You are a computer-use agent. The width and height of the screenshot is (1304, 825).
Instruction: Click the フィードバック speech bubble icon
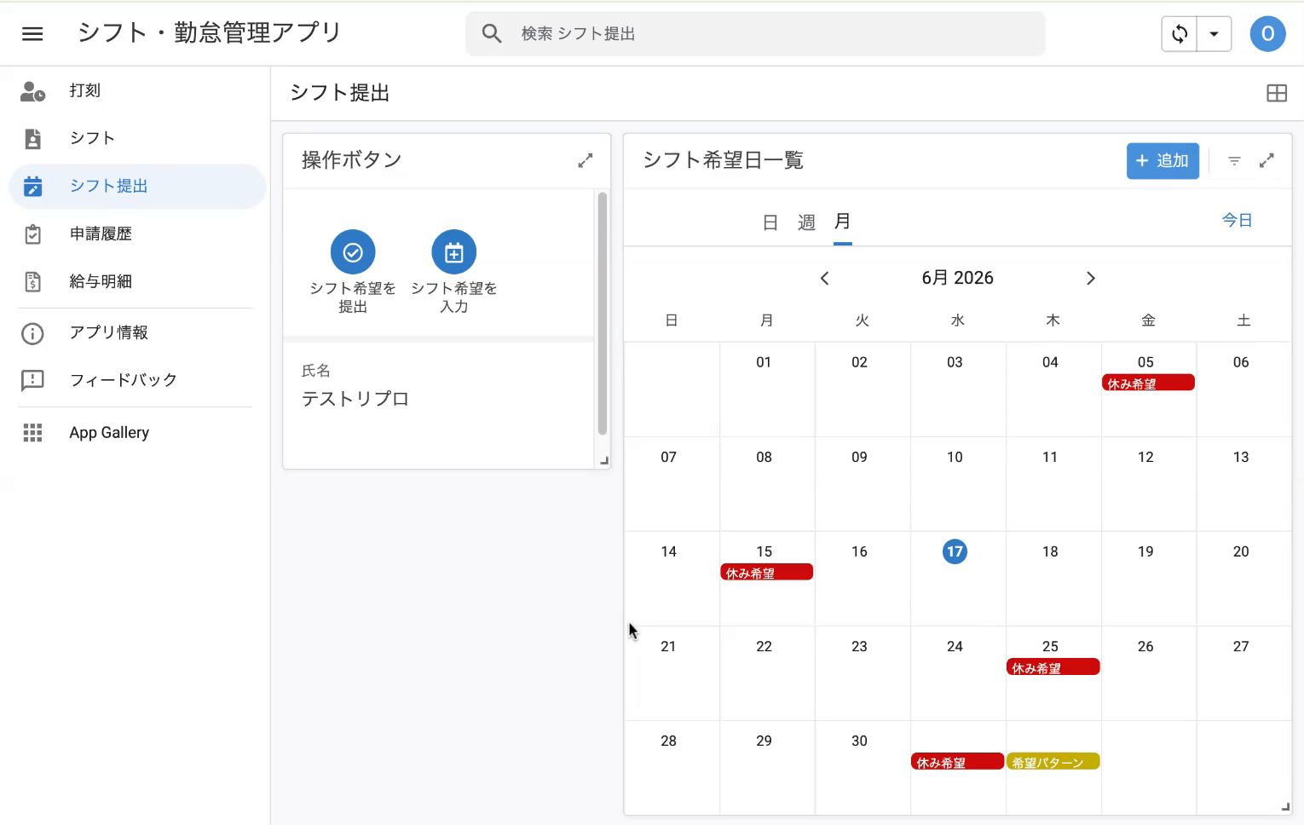(32, 381)
